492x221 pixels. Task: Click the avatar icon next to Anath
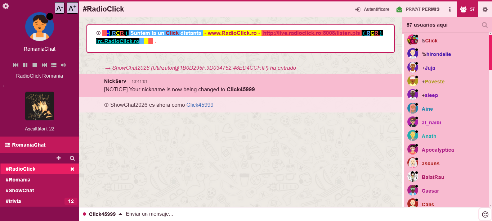click(x=412, y=135)
